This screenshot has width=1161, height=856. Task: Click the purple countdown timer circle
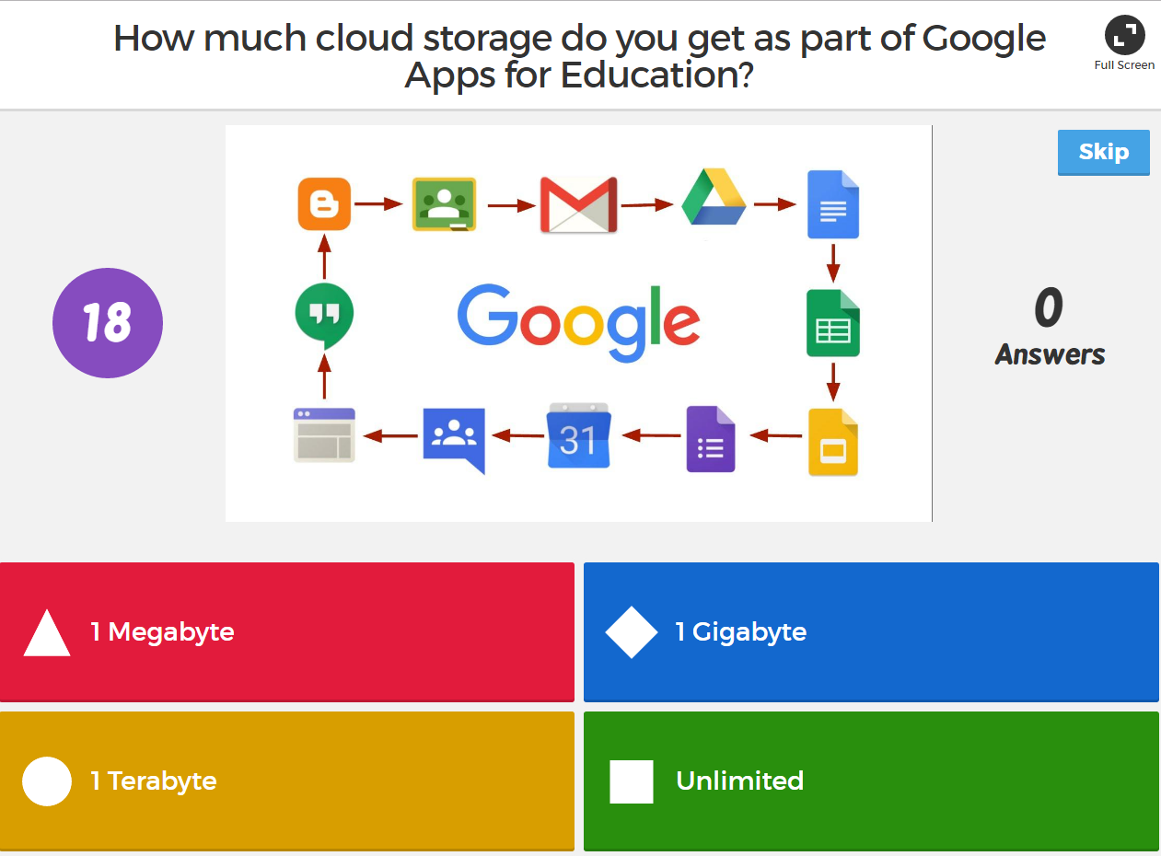pos(108,323)
